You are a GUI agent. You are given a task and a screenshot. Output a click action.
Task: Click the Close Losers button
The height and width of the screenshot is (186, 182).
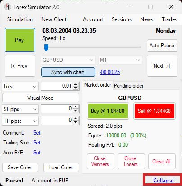131,161
